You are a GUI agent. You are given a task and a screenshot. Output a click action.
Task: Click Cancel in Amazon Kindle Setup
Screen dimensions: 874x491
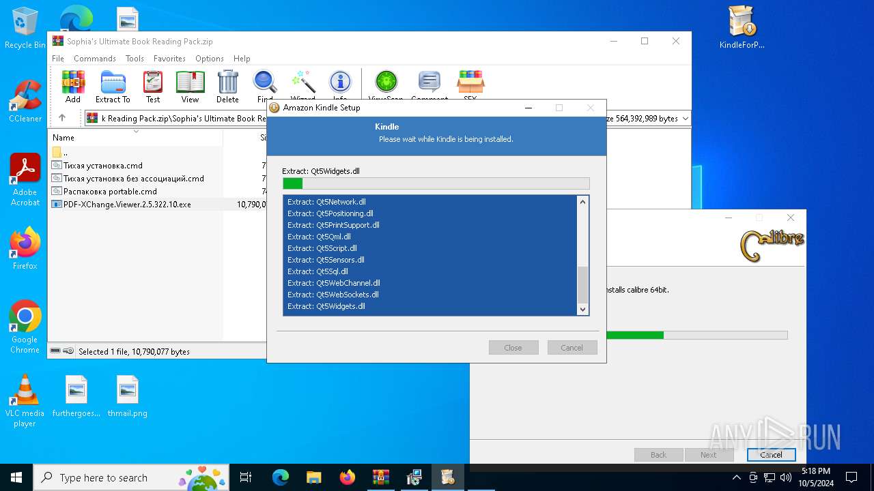(x=572, y=348)
